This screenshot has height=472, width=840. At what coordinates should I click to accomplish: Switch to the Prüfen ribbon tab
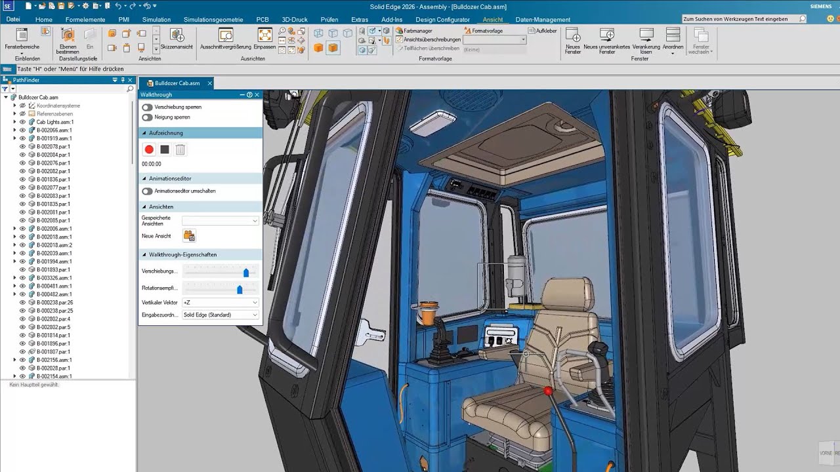pyautogui.click(x=329, y=20)
